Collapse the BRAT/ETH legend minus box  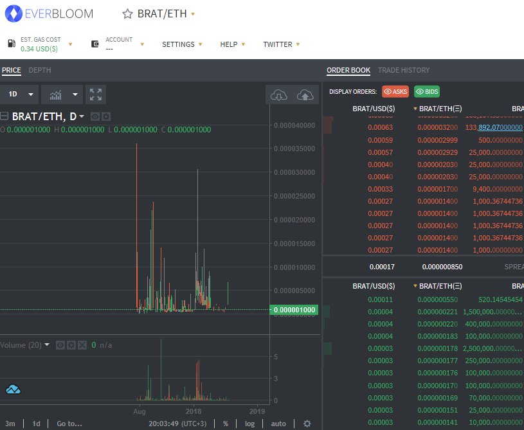[x=4, y=116]
